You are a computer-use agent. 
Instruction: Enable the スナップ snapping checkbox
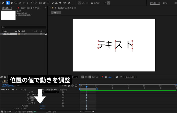tap(92, 3)
